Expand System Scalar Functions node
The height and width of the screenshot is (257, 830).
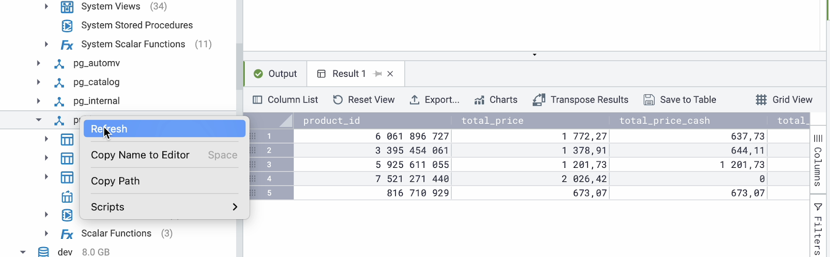coord(46,45)
